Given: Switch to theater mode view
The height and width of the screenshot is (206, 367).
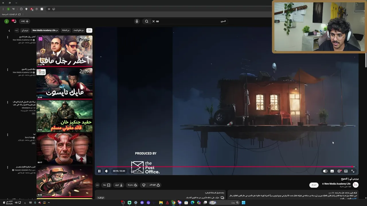Looking at the screenshot, I should point(346,171).
